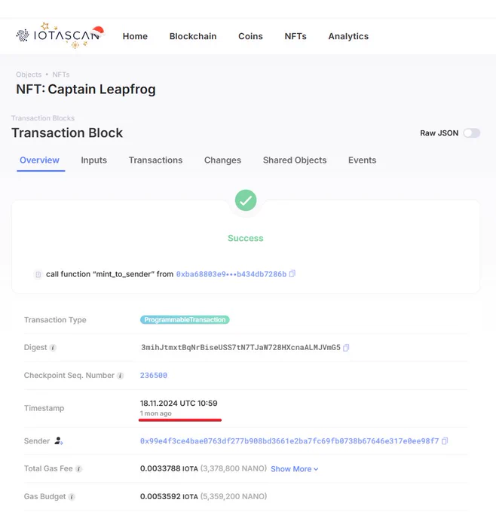Viewport: 496px width, 512px height.
Task: Switch to the Changes tab
Action: [x=222, y=160]
